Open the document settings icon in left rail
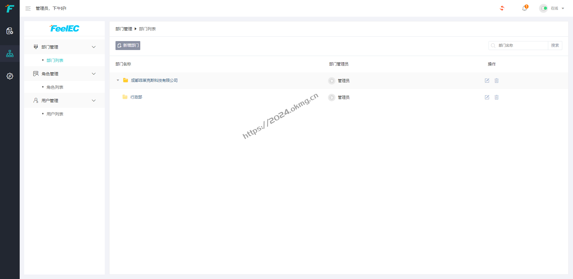The height and width of the screenshot is (279, 573). pos(10,31)
